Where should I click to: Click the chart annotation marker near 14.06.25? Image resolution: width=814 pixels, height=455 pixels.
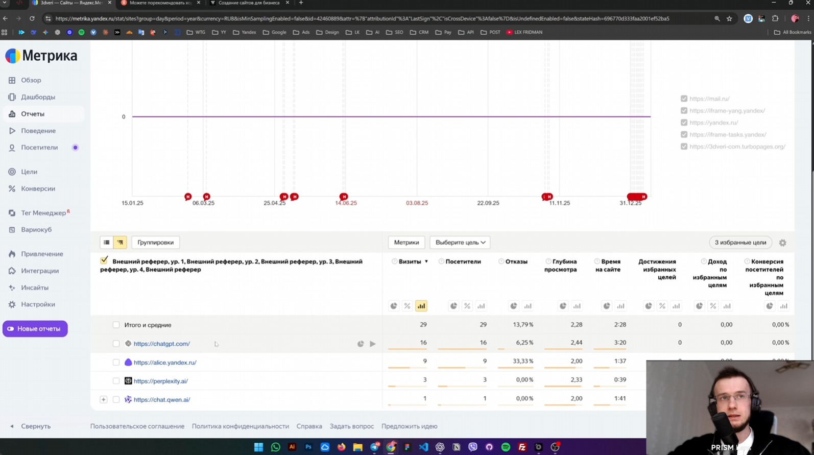click(344, 197)
